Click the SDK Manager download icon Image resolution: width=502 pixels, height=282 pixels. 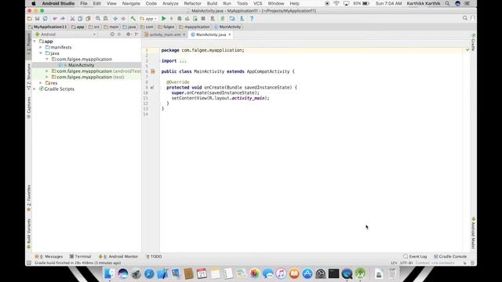pyautogui.click(x=242, y=19)
